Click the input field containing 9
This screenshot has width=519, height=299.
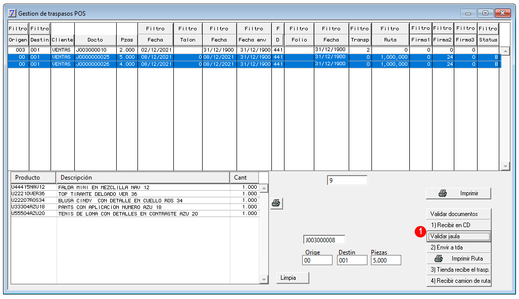pos(347,180)
